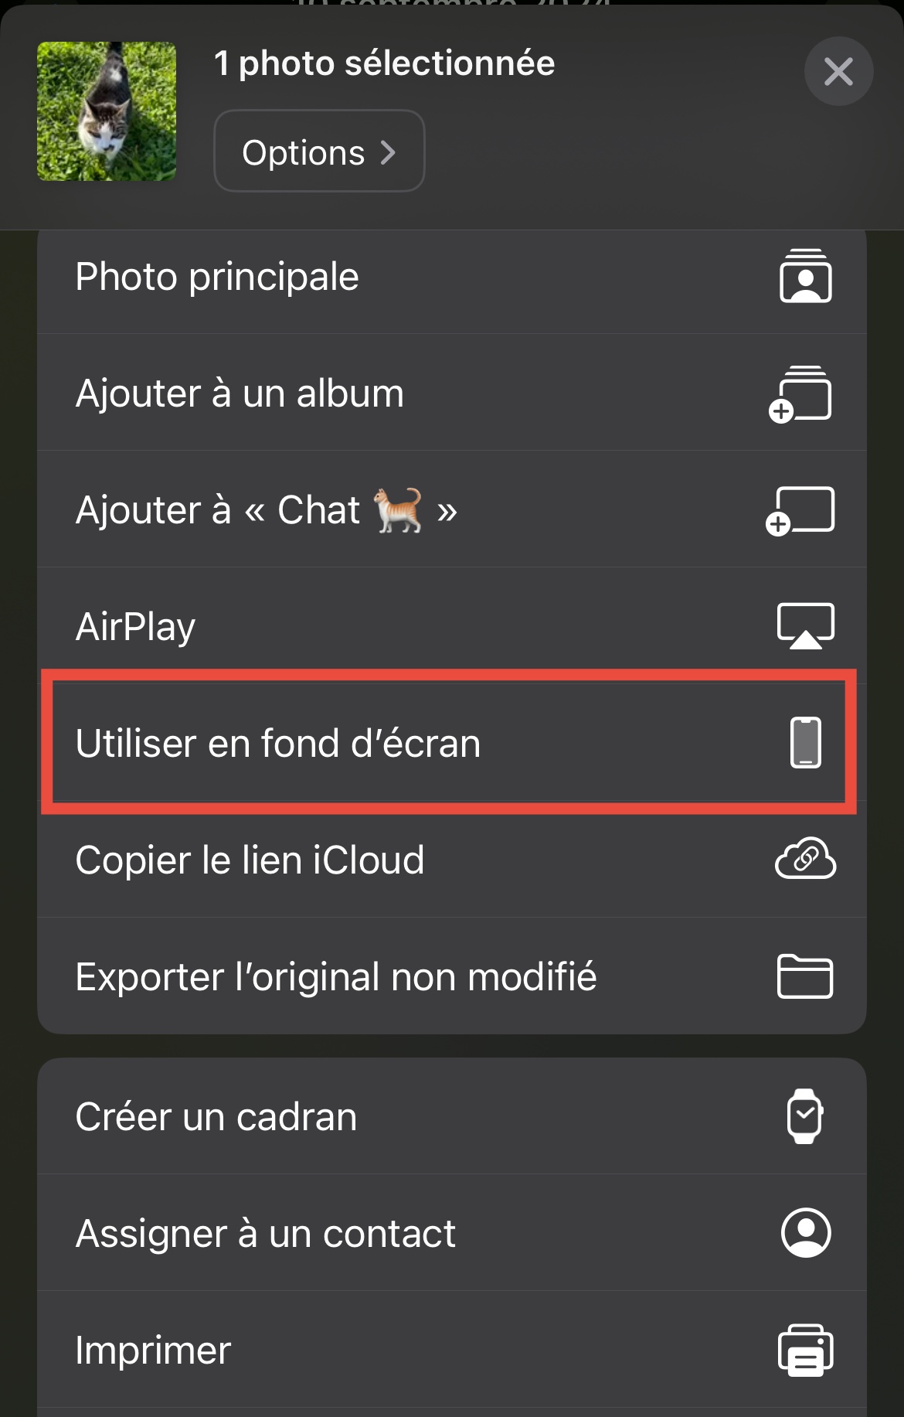Choose Utiliser en fond d'écran
Screen dimensions: 904x1417
click(x=278, y=744)
